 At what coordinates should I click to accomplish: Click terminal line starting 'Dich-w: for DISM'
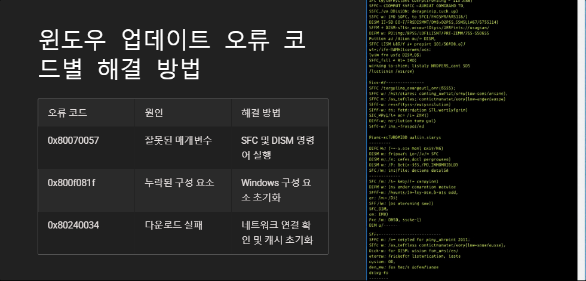(414, 251)
